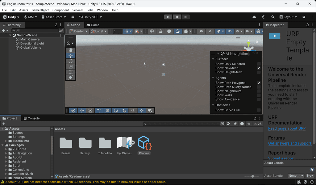This screenshot has height=185, width=316.
Task: Switch to the Game tab
Action: [x=93, y=25]
